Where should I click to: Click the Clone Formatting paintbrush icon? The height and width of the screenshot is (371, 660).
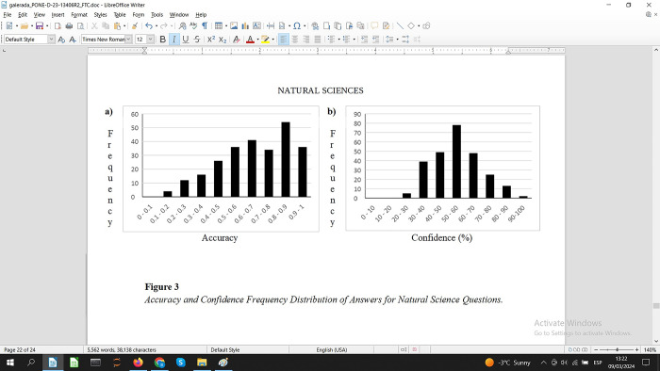pyautogui.click(x=135, y=26)
